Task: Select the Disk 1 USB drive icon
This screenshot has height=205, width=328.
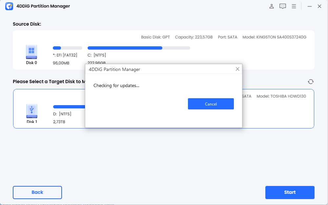Action: 32,111
